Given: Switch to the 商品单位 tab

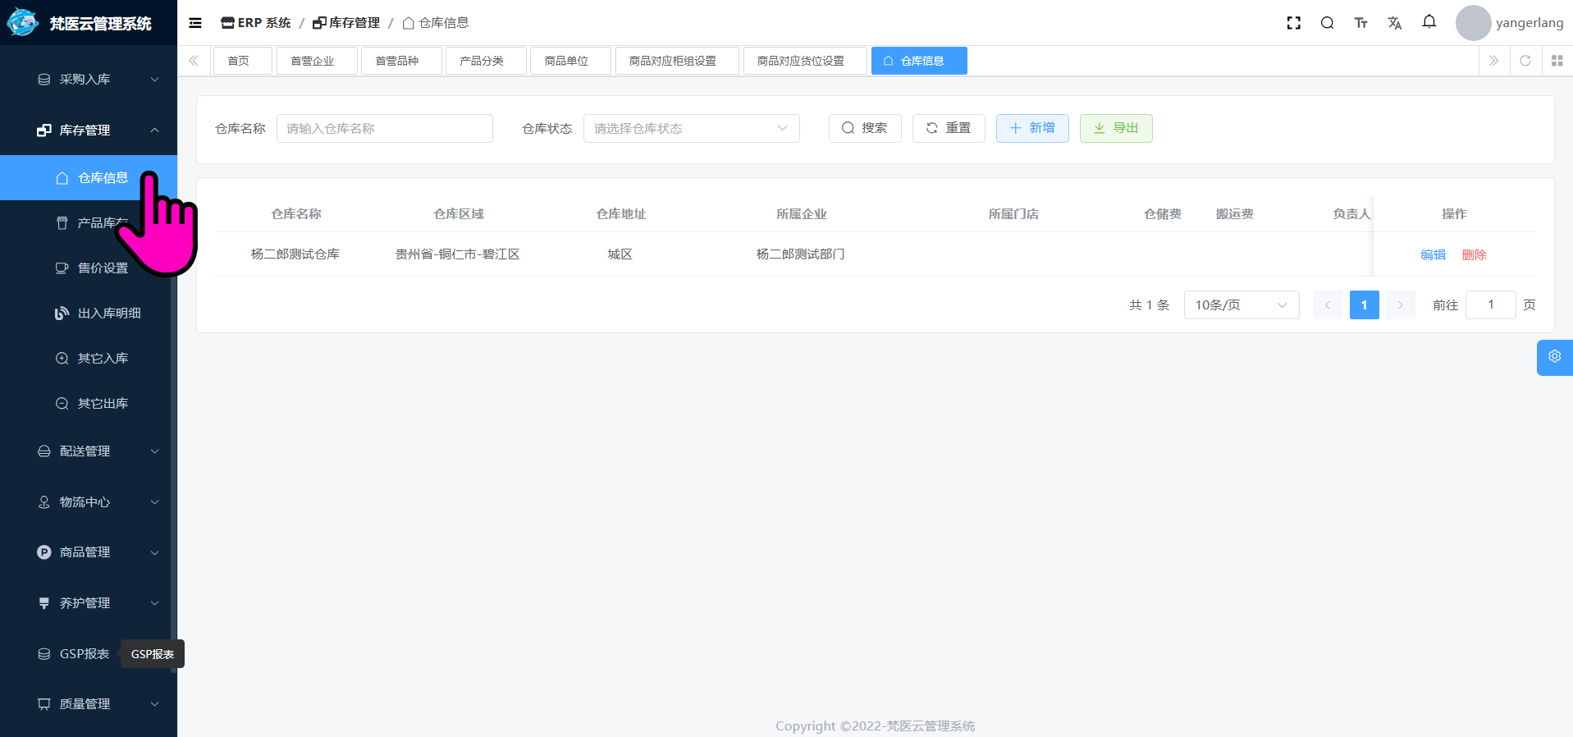Looking at the screenshot, I should [x=566, y=61].
